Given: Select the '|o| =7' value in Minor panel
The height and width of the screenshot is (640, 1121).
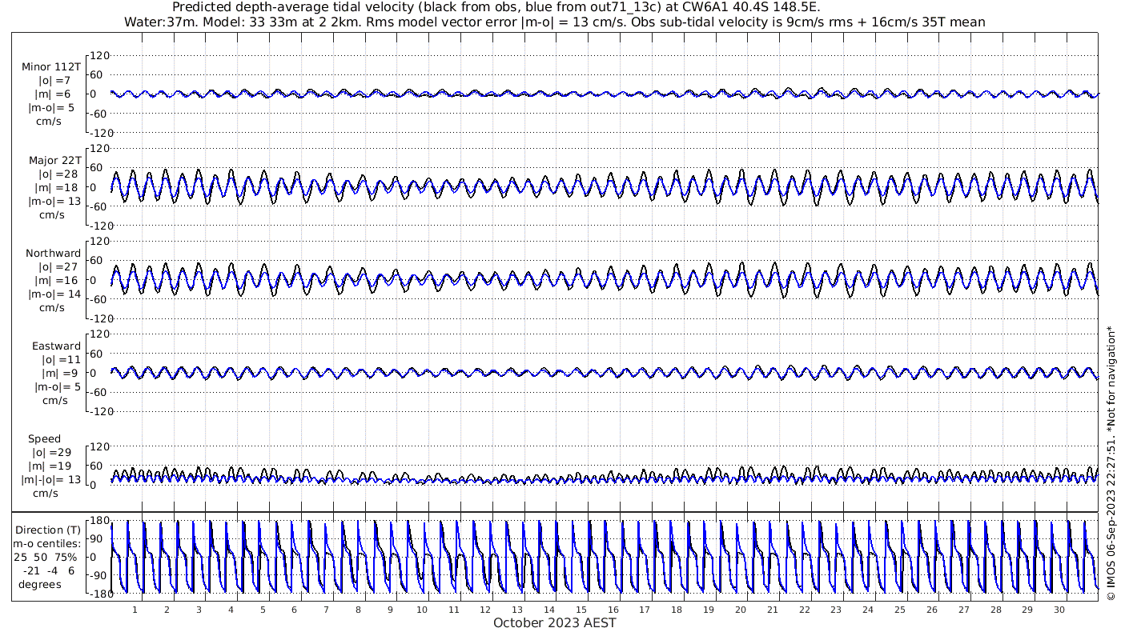Looking at the screenshot, I should coord(56,81).
